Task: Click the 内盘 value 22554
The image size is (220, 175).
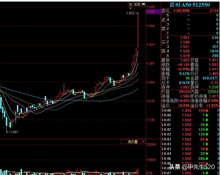Action: 213,92
